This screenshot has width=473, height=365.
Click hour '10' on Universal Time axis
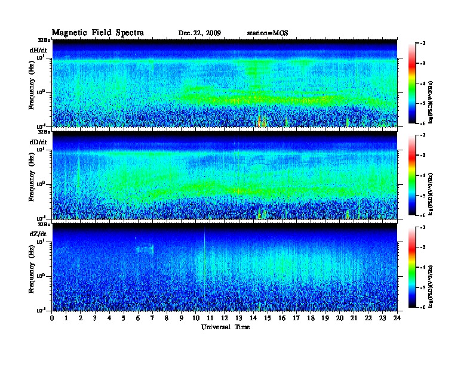[195, 318]
